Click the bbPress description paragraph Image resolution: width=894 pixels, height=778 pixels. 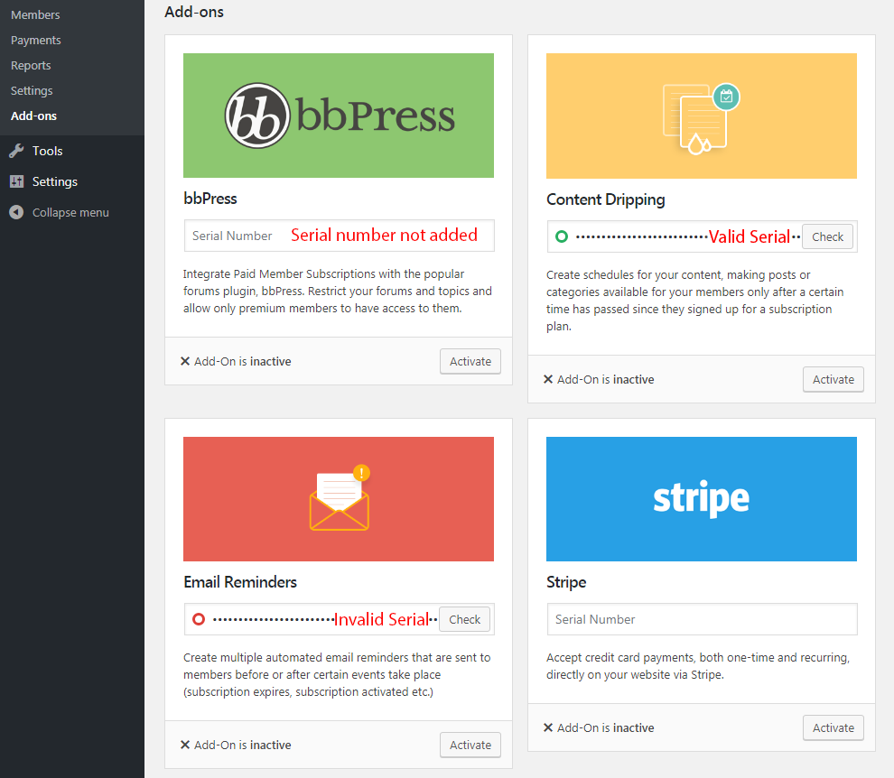[338, 292]
